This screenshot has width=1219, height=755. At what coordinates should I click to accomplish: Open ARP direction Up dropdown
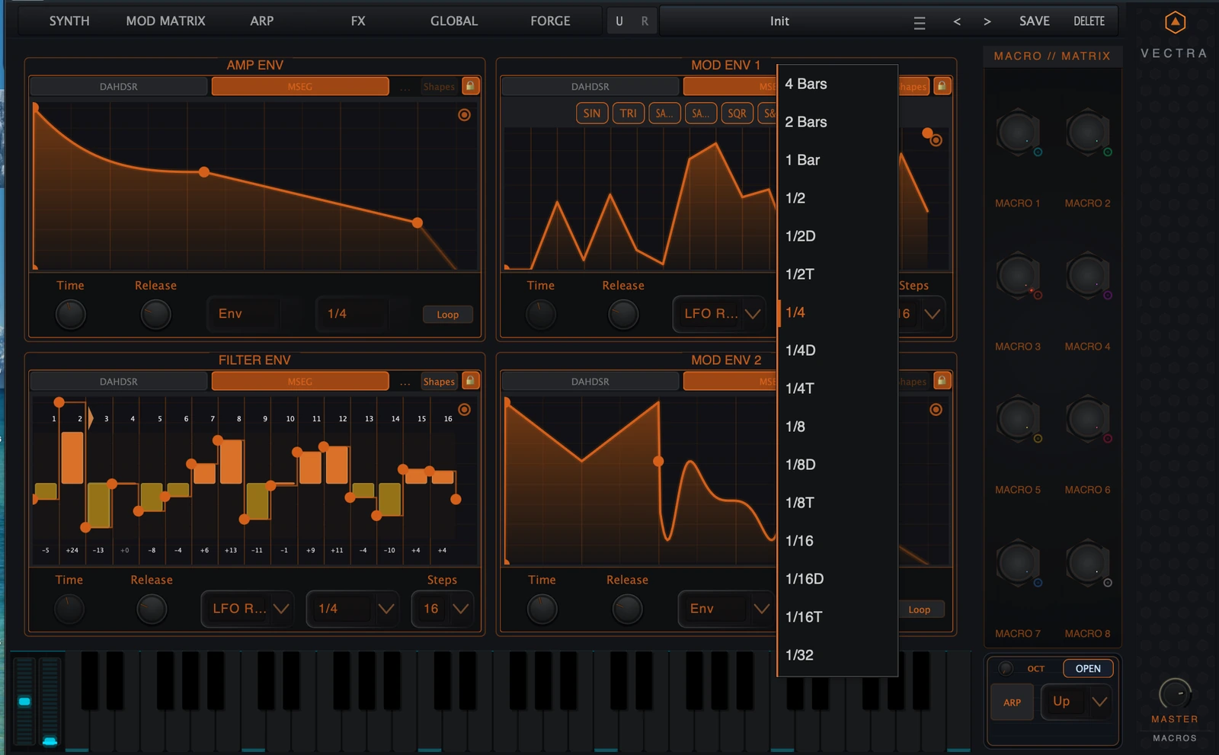[1076, 702]
